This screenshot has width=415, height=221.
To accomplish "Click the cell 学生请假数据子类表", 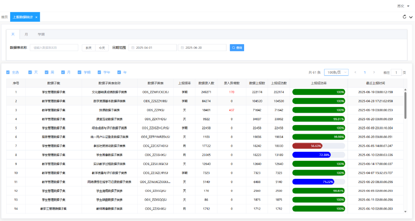I will (109, 191).
